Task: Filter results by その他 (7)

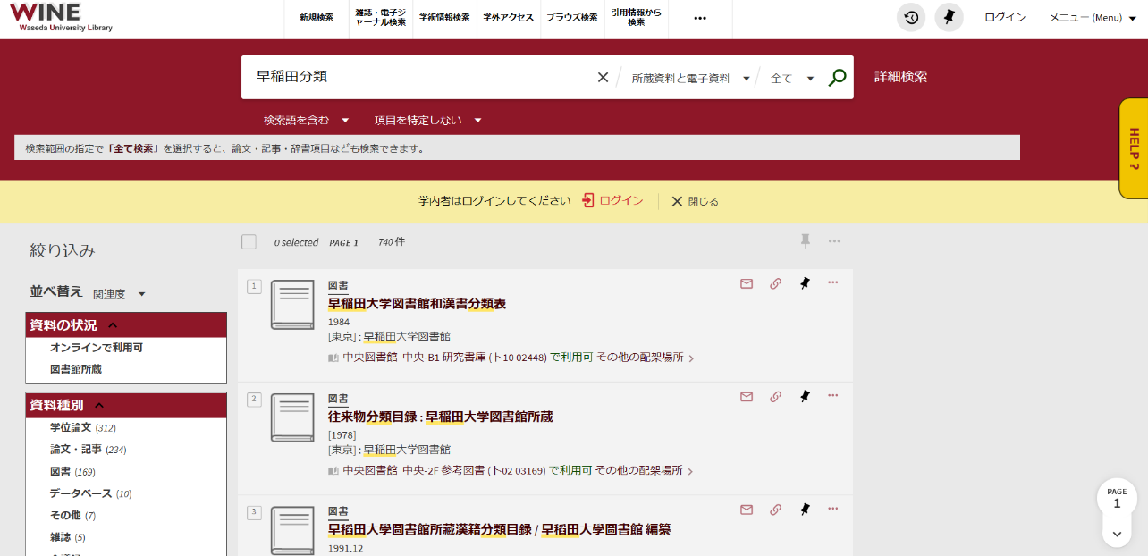Action: click(72, 516)
